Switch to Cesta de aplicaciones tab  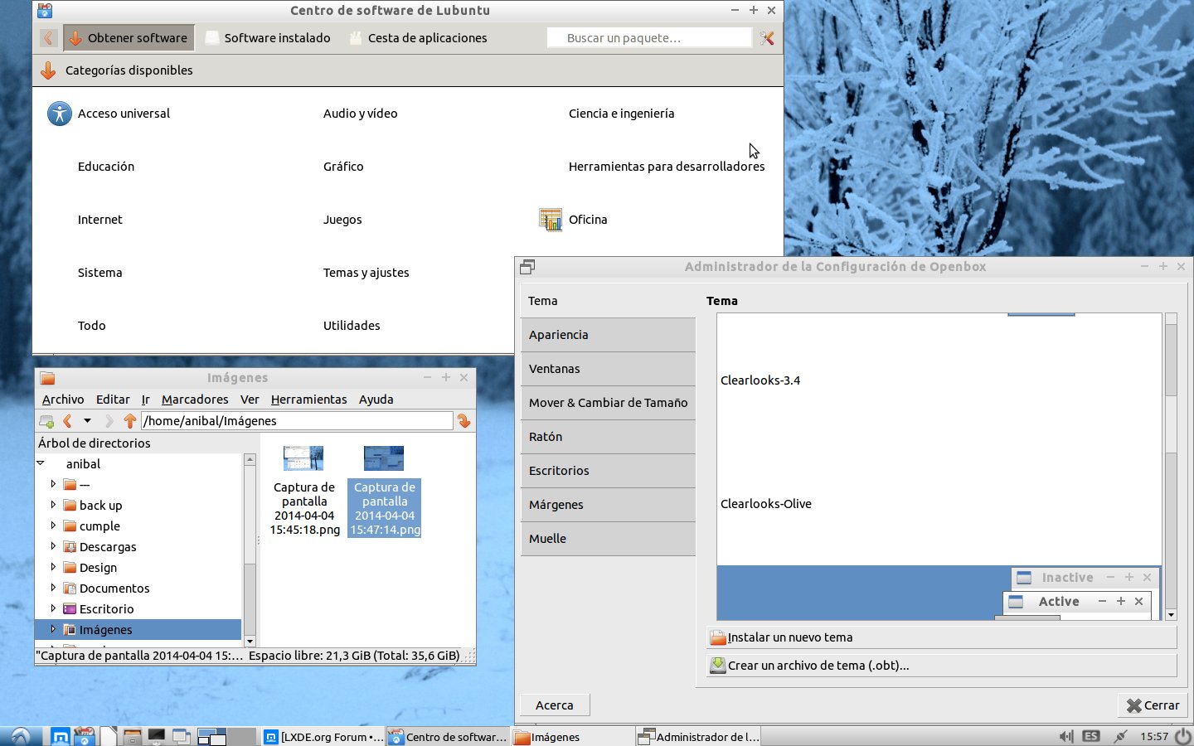pyautogui.click(x=418, y=38)
